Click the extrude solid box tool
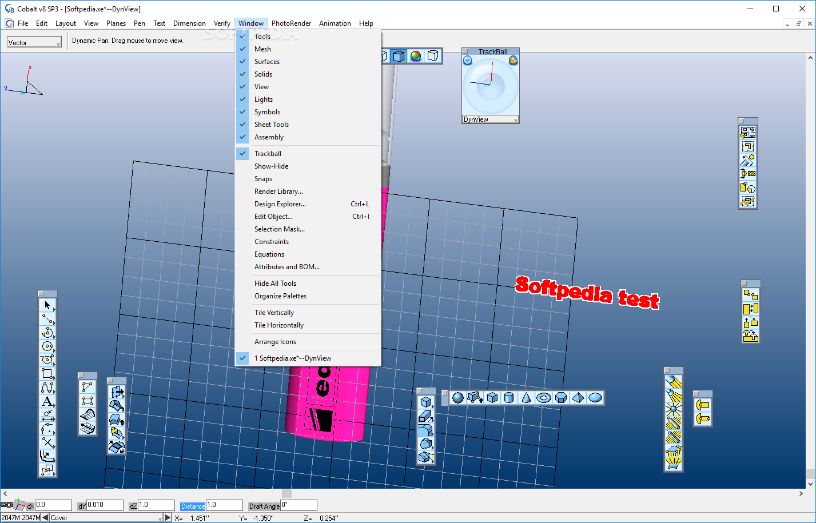This screenshot has width=816, height=523. tap(426, 416)
